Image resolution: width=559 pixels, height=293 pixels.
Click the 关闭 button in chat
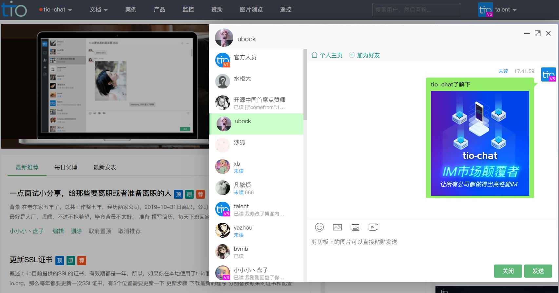tap(508, 271)
